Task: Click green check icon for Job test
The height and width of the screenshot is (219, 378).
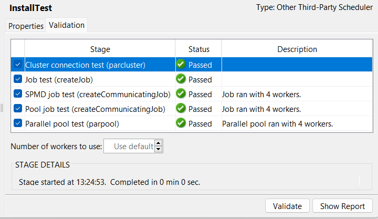Action: [x=181, y=79]
